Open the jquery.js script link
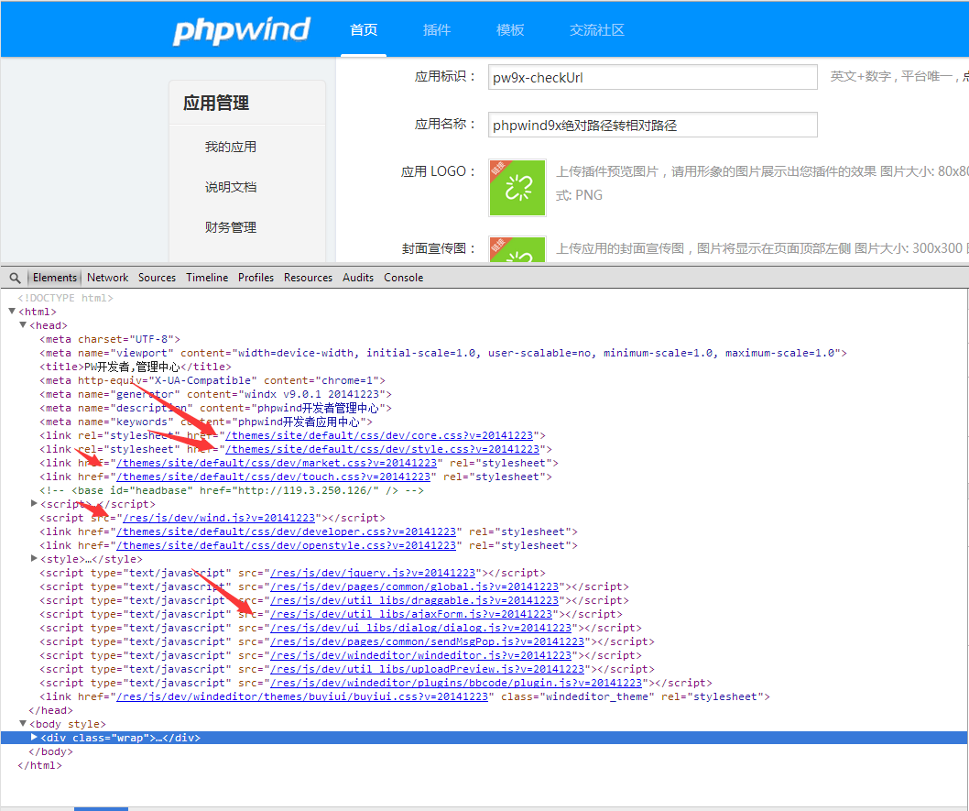Image resolution: width=969 pixels, height=811 pixels. coord(373,573)
